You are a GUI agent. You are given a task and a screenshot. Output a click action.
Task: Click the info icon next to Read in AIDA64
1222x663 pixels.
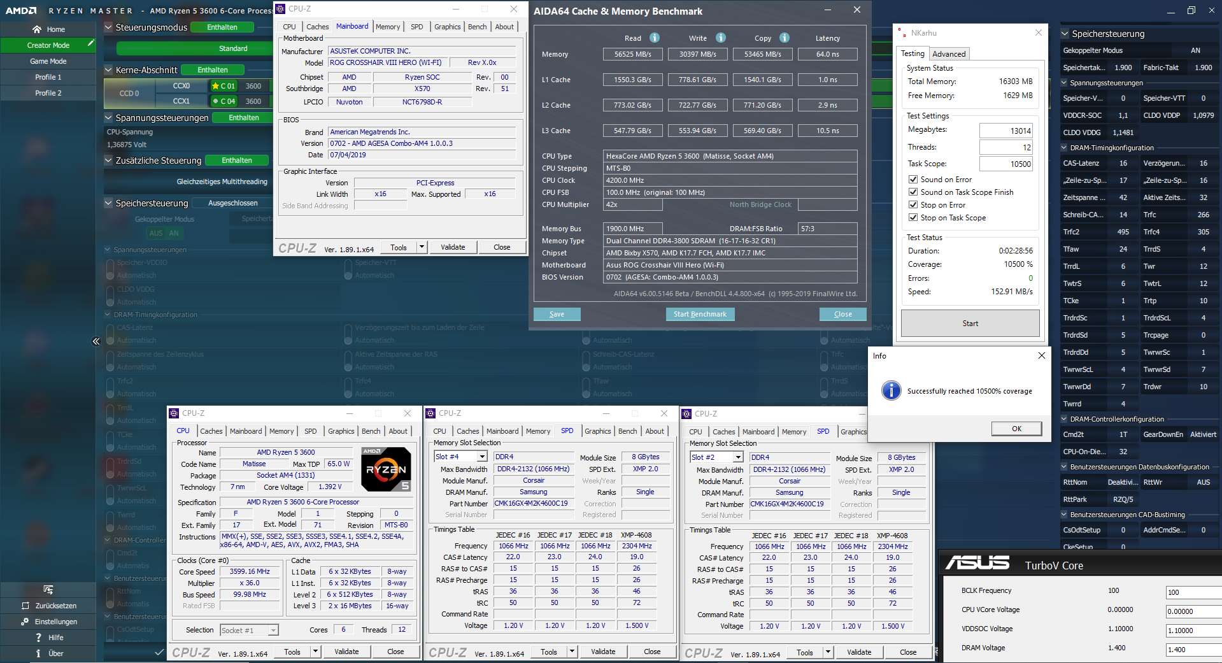[655, 38]
